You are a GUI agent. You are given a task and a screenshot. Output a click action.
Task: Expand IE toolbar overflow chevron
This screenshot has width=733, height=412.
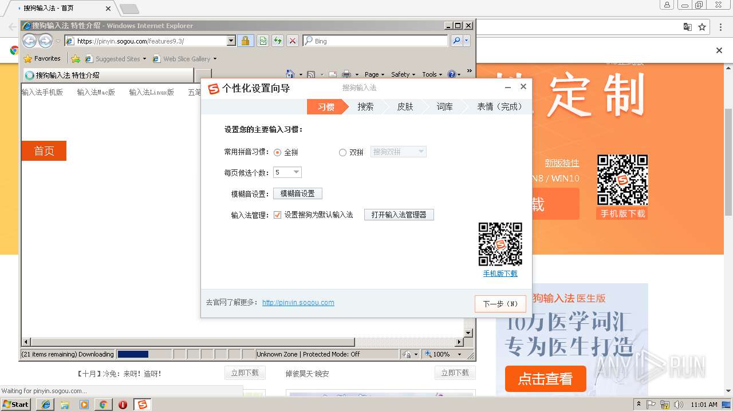469,72
